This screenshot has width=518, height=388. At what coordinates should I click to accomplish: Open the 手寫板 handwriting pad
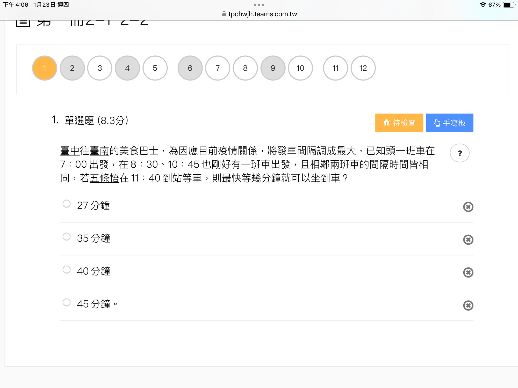[x=450, y=123]
